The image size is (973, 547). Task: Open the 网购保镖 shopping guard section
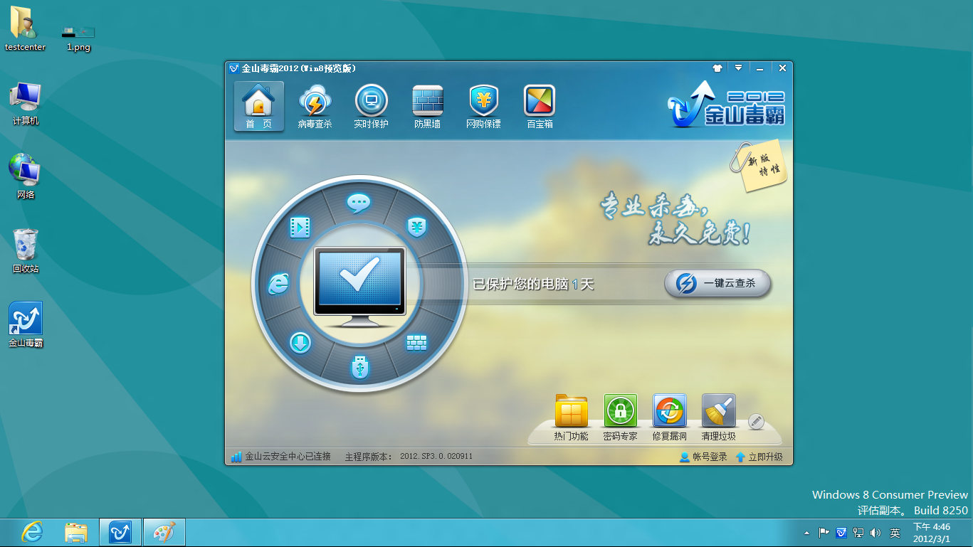click(483, 107)
